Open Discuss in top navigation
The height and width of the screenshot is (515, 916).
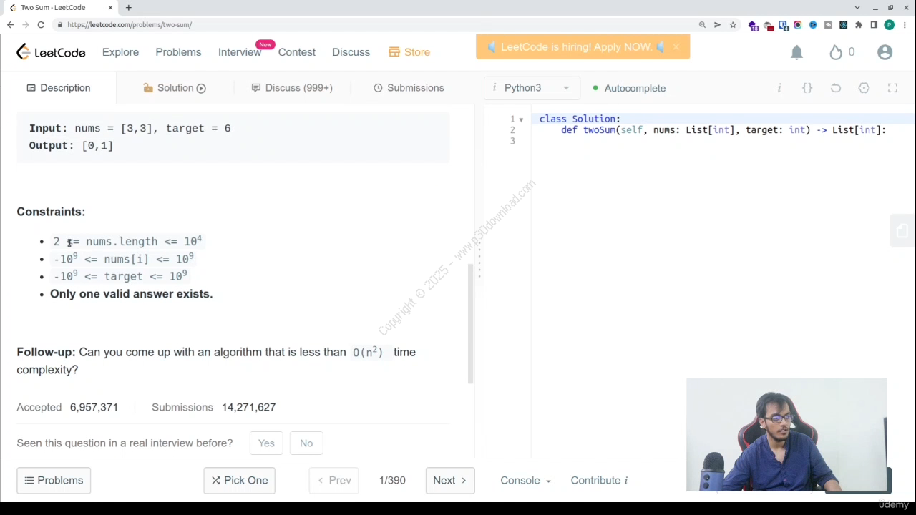point(351,52)
